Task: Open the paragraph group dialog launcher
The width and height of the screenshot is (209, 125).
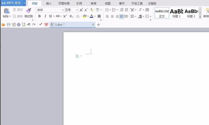Action: [x=150, y=20]
